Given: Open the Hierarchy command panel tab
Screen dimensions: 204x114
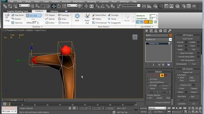Looking at the screenshot, I should pos(156,31).
